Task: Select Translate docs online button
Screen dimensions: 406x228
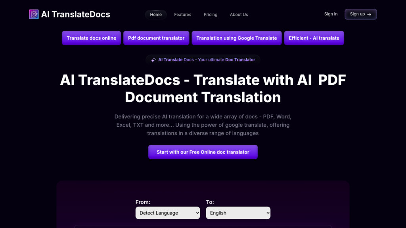Action: (92, 38)
